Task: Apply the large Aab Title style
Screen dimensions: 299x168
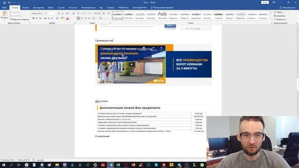Action: click(162, 16)
